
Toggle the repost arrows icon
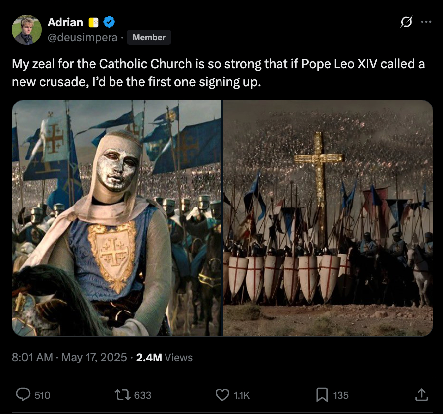[x=122, y=394]
